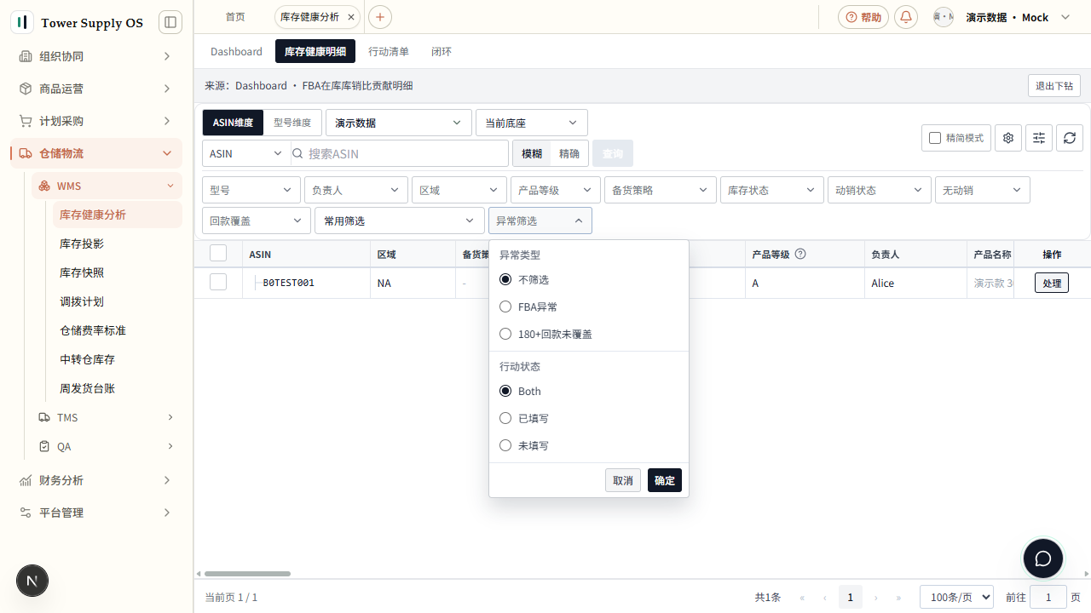Image resolution: width=1091 pixels, height=613 pixels.
Task: Open the 当前底座 dropdown
Action: click(532, 123)
